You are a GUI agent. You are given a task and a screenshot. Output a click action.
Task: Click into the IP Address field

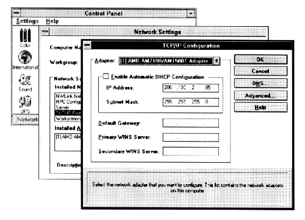191,88
